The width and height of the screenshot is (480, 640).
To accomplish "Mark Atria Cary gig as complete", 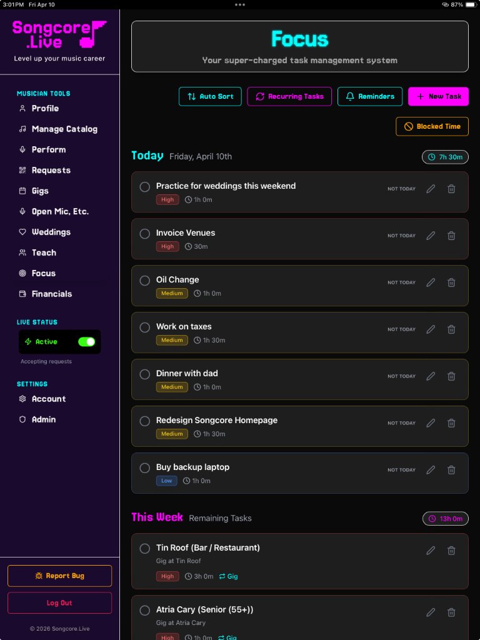I will (145, 611).
